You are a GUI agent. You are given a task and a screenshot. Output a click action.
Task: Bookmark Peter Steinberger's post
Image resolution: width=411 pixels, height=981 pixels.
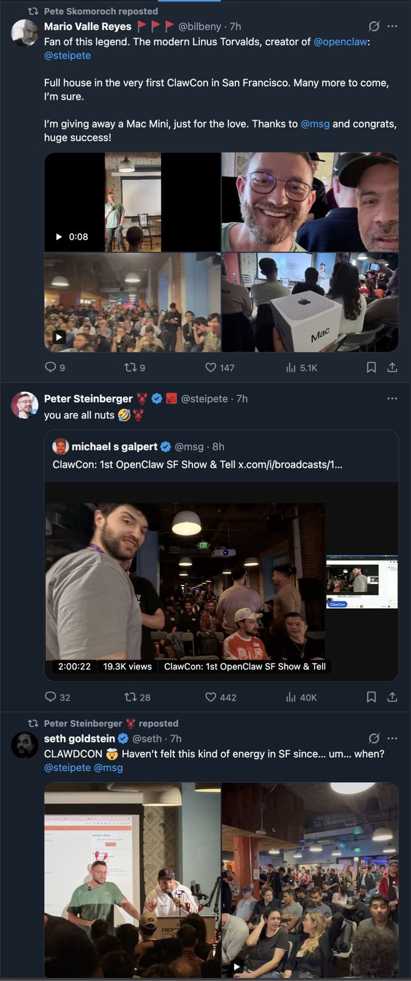coord(371,697)
